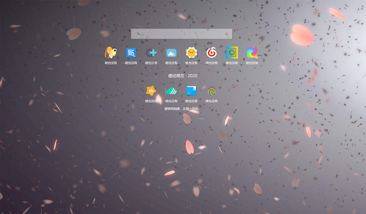366x214 pixels.
Task: Open the red NetEase Music icon
Action: coord(211,53)
